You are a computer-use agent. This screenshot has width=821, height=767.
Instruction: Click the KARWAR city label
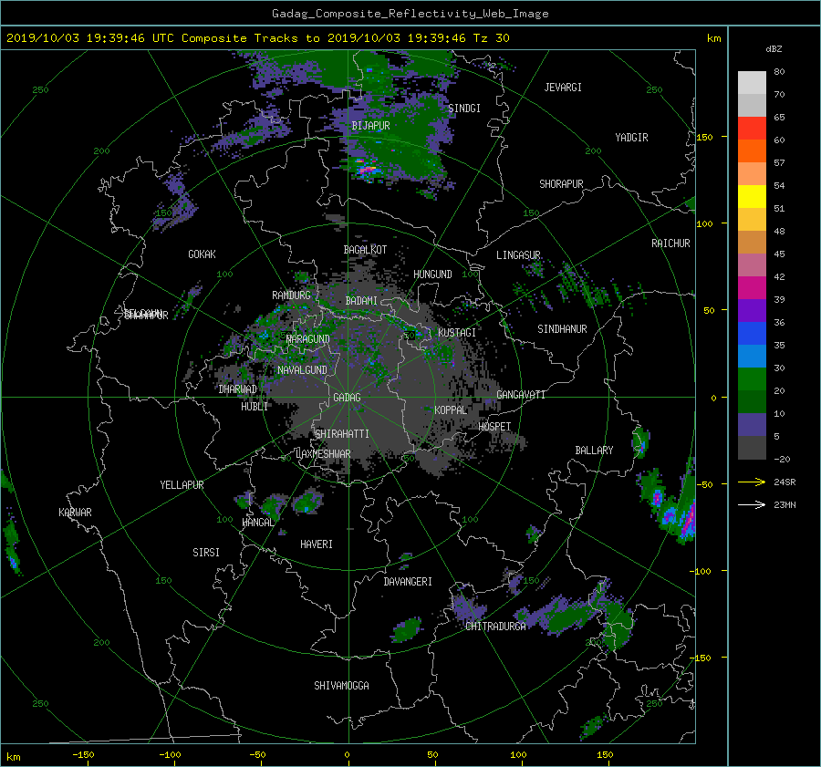point(75,513)
